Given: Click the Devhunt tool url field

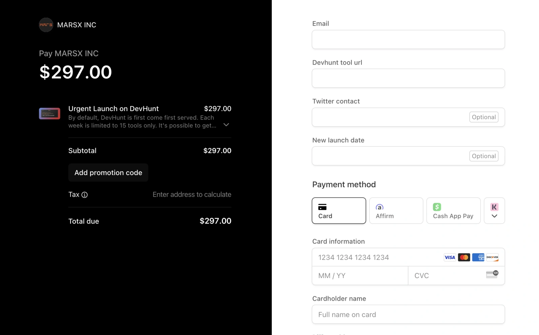Looking at the screenshot, I should [x=408, y=78].
